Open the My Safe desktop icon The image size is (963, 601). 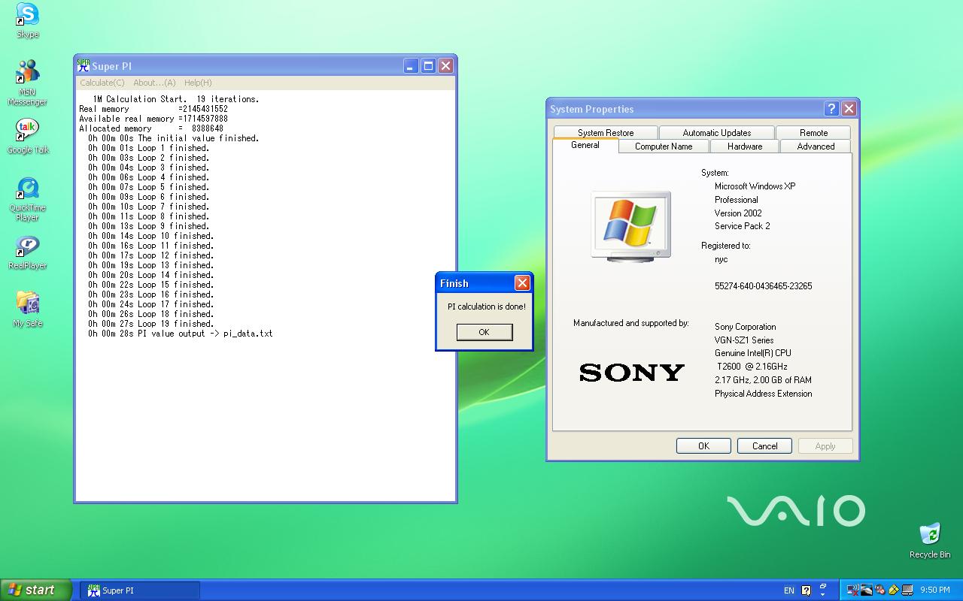point(28,309)
